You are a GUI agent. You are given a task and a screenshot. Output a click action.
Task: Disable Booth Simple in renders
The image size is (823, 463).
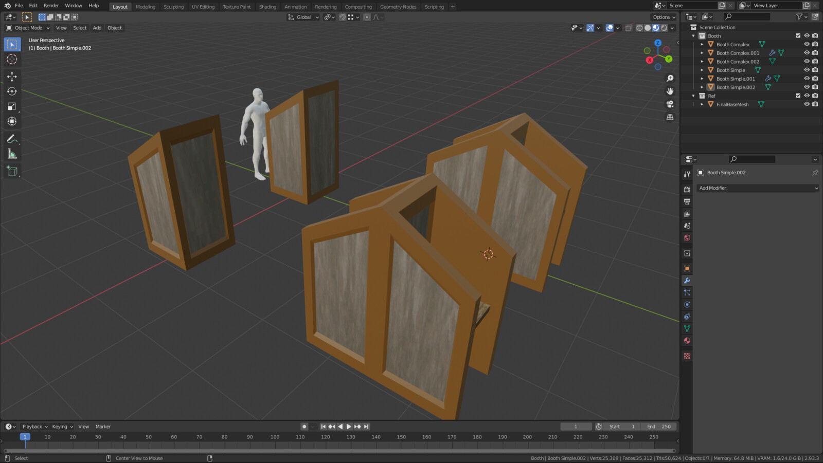[815, 70]
